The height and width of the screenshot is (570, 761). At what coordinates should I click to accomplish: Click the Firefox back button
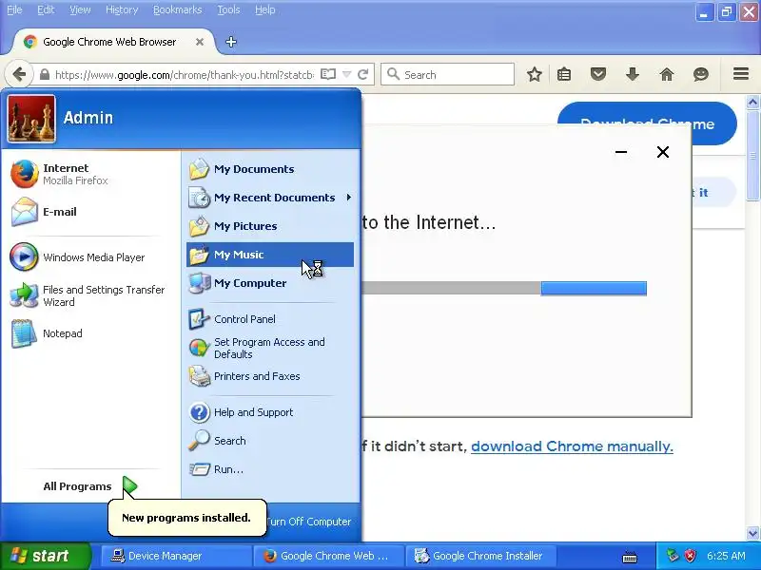19,74
